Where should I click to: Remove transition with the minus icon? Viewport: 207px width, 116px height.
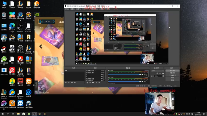click(x=160, y=73)
